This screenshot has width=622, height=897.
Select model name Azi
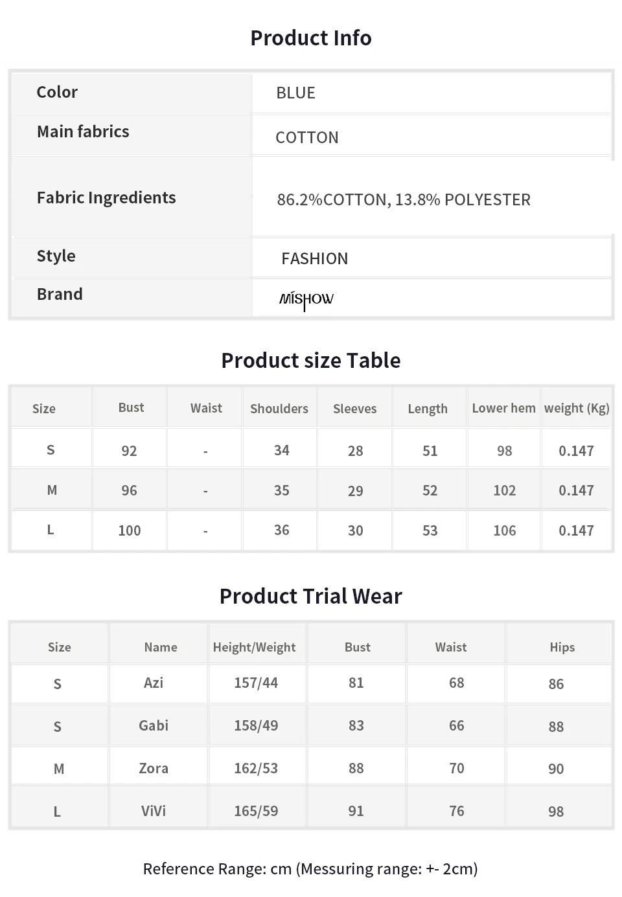pos(154,683)
